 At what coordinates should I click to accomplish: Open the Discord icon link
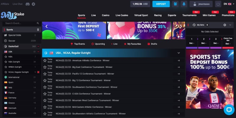click(x=27, y=4)
